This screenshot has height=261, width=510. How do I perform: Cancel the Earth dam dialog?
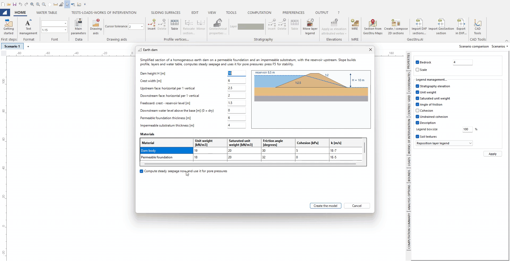pos(357,206)
